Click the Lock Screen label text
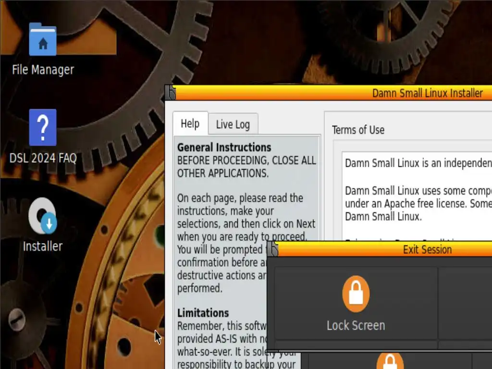 coord(356,325)
